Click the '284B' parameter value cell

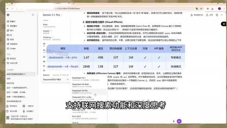86,66
